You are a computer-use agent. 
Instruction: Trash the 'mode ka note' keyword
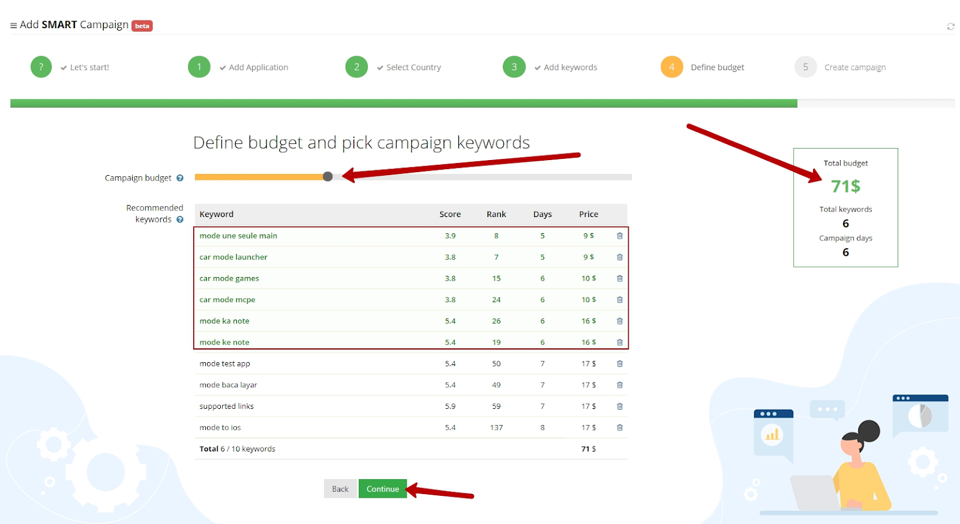[620, 321]
